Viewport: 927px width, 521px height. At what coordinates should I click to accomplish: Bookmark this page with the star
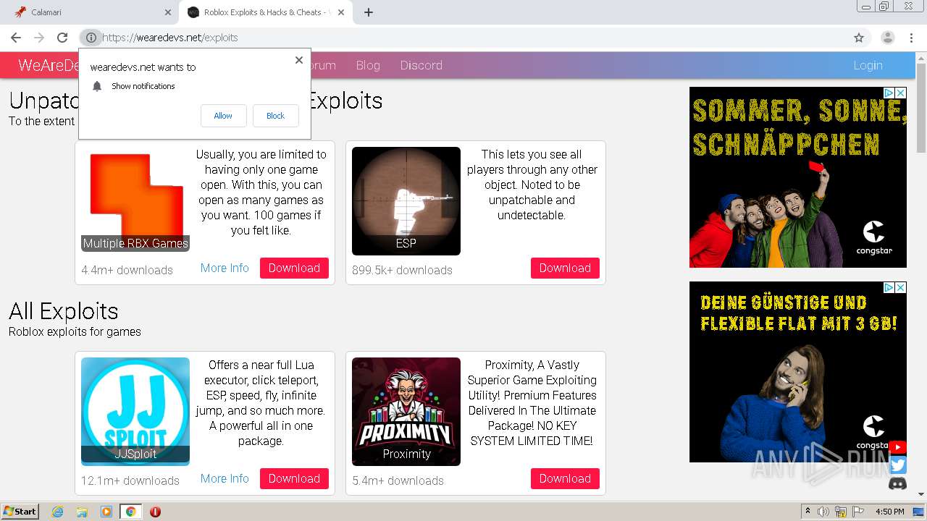pyautogui.click(x=859, y=38)
